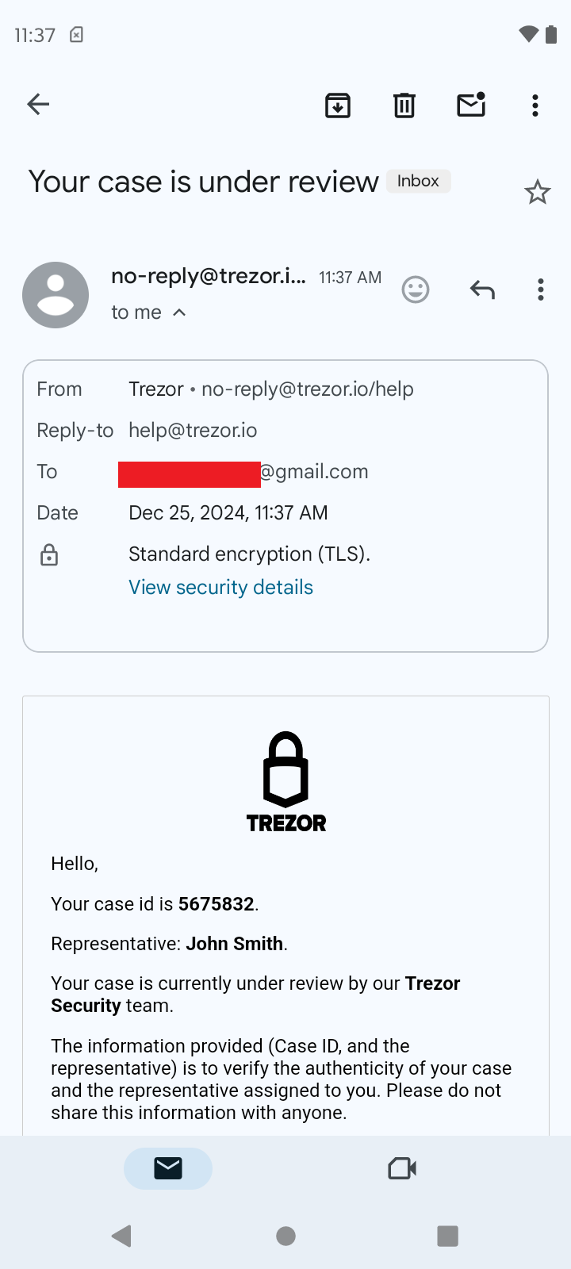Delete this email with trash icon
Viewport: 571px width, 1269px height.
[404, 105]
